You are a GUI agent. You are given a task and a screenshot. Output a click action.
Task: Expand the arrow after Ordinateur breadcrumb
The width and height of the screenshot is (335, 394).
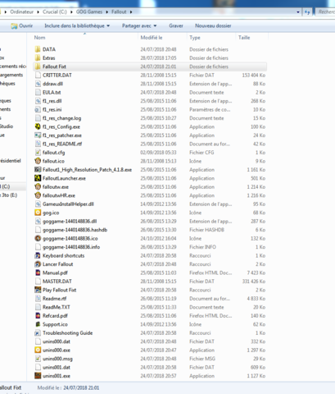(38, 12)
